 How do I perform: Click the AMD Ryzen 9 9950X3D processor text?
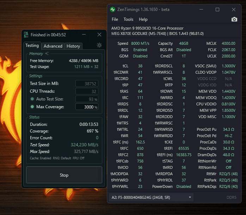[147, 28]
